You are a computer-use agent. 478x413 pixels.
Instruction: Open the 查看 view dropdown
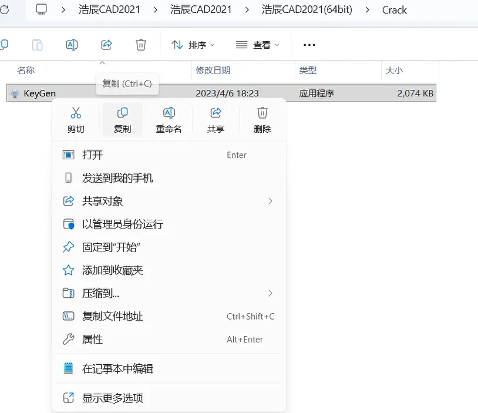click(258, 45)
